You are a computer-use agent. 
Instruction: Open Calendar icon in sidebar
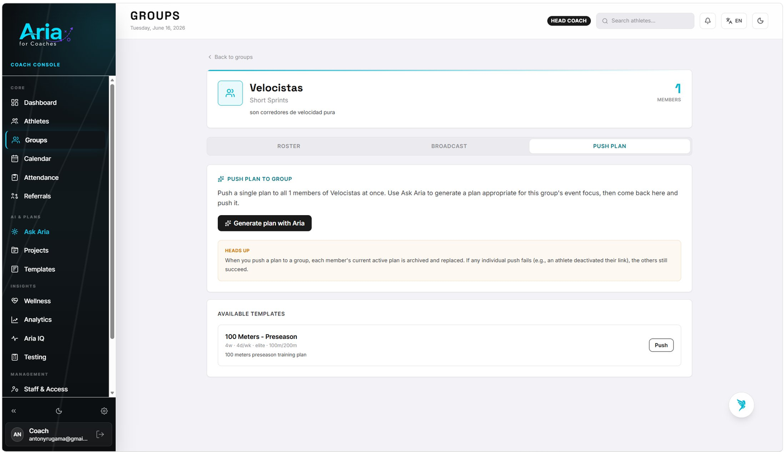[x=15, y=159]
